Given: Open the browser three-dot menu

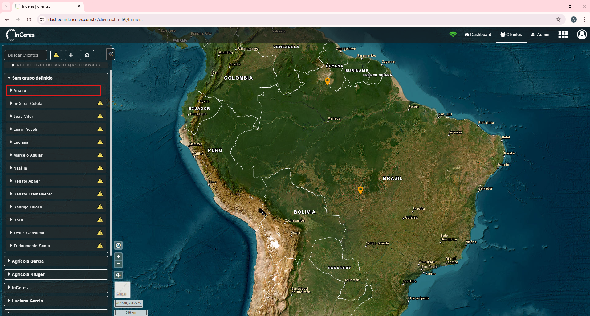Looking at the screenshot, I should 584,19.
